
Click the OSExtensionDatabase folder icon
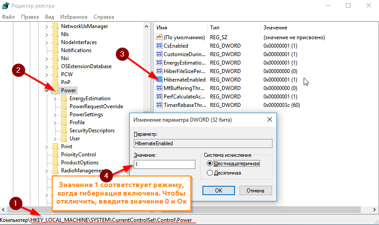point(56,66)
